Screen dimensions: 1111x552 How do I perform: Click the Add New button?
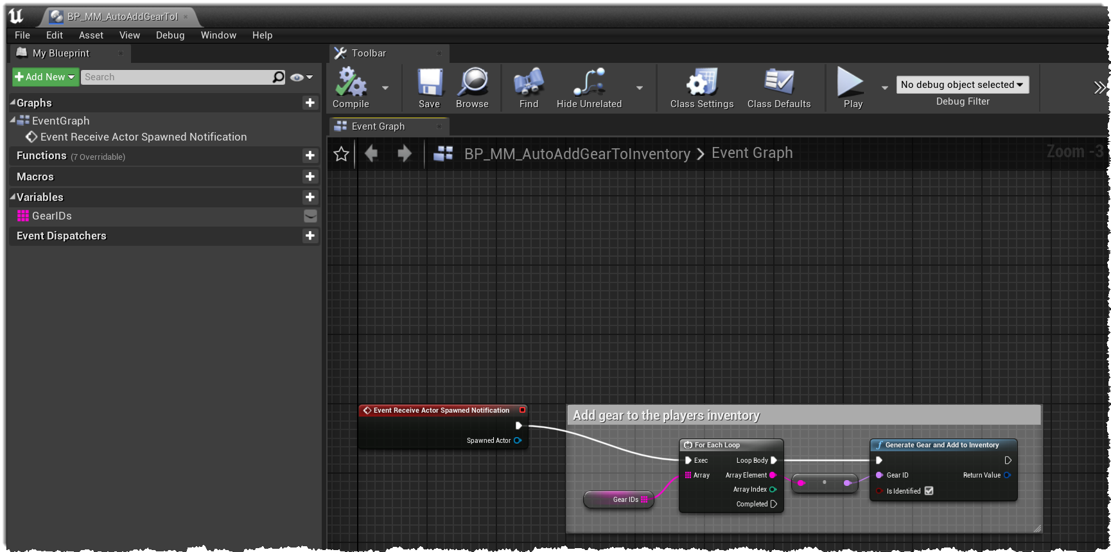pos(45,77)
